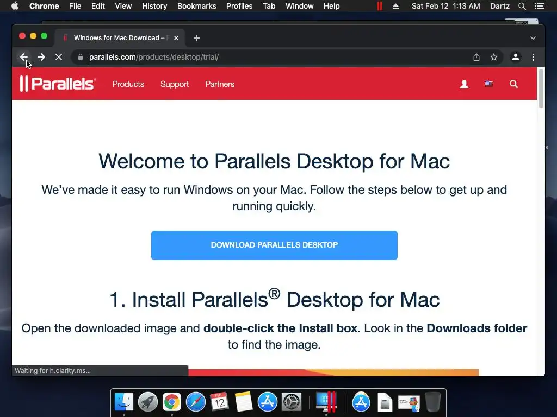Viewport: 557px width, 417px height.
Task: Open Notification Center list icon
Action: (x=540, y=6)
